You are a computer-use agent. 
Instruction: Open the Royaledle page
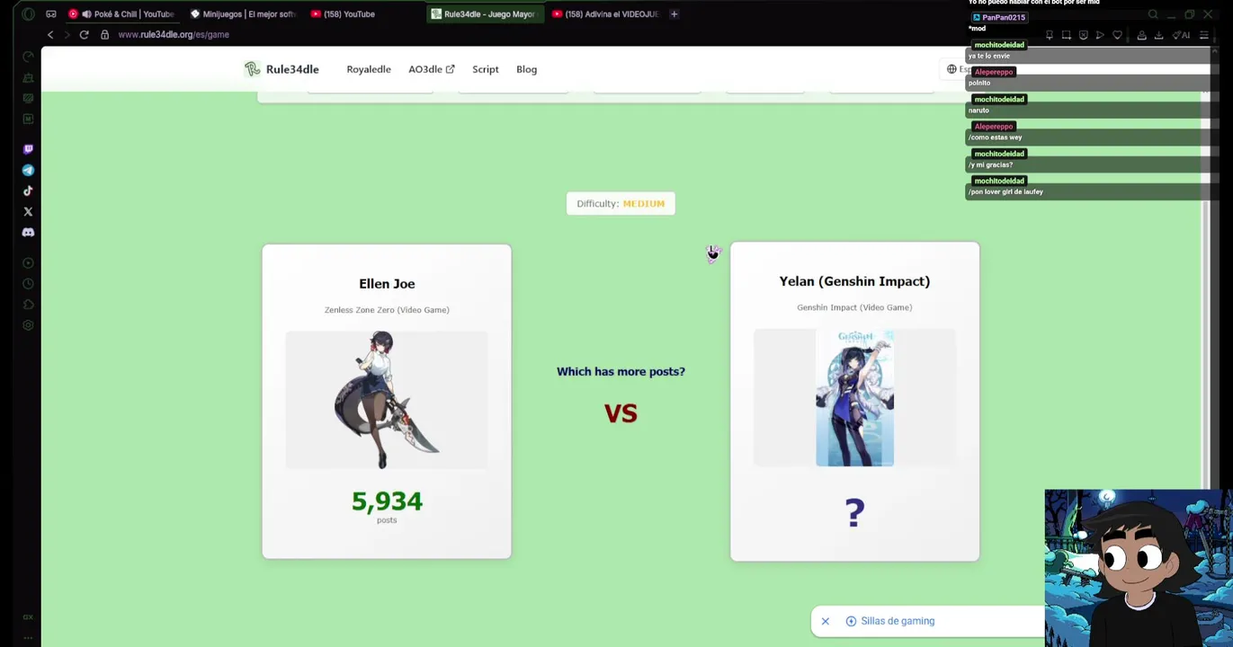pos(369,69)
